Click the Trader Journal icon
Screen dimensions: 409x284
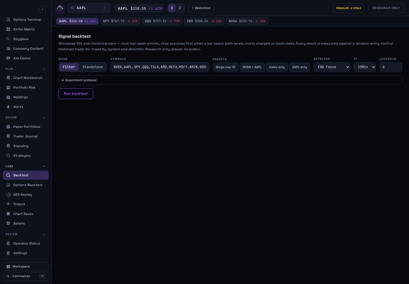8,136
